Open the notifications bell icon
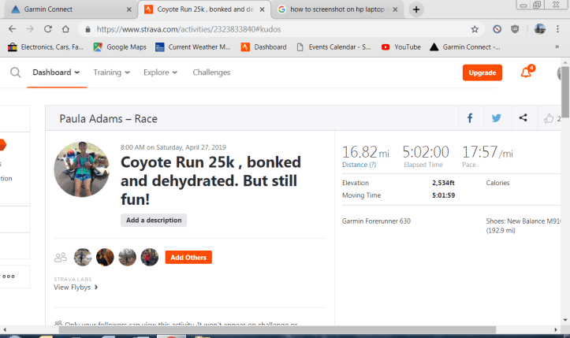570x338 pixels. [x=526, y=72]
